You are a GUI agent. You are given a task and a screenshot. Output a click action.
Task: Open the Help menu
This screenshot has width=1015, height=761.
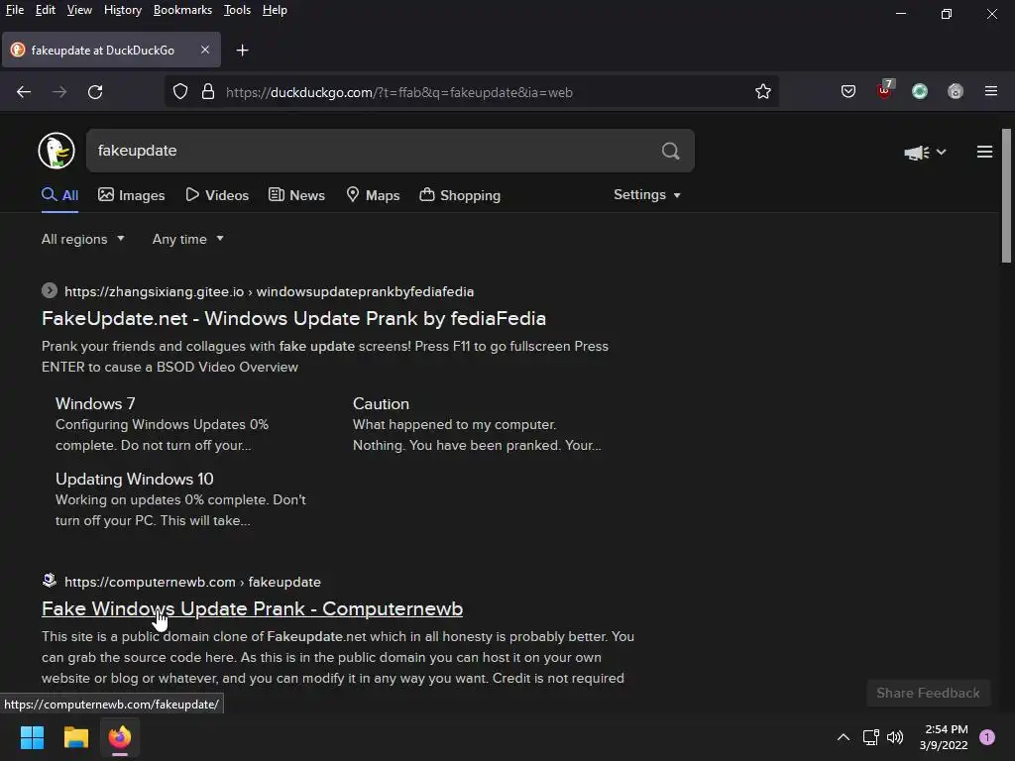pos(275,10)
